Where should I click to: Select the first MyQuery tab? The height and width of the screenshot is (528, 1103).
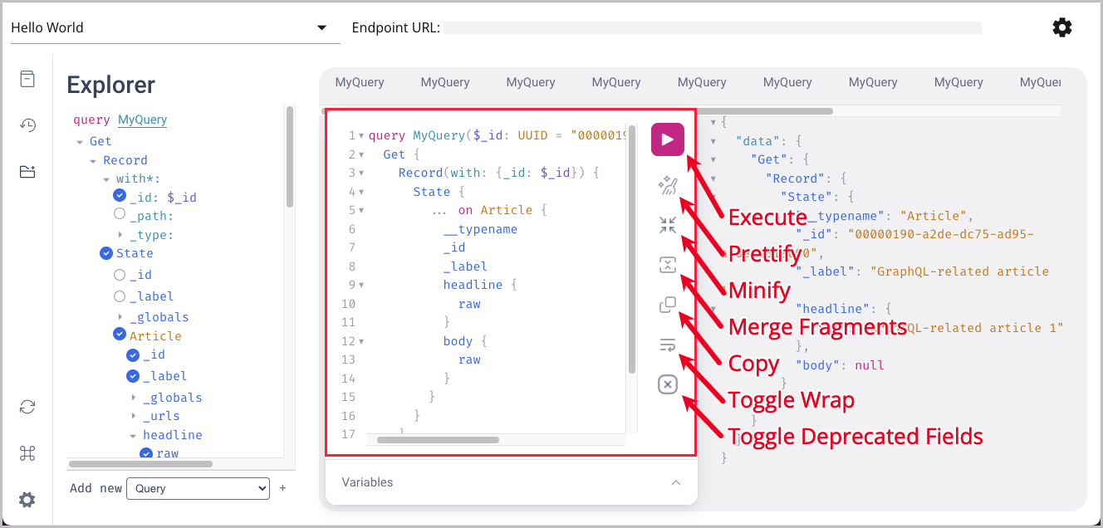pyautogui.click(x=360, y=82)
